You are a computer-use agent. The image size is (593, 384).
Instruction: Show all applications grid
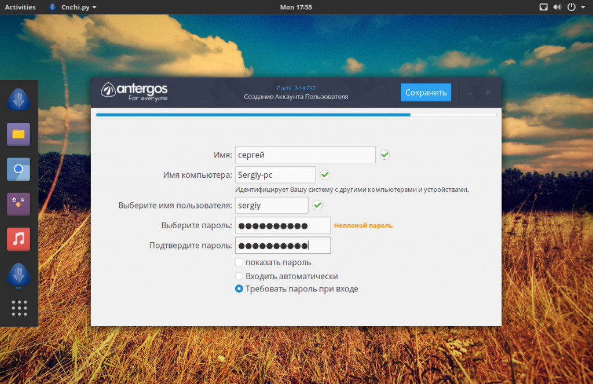tap(19, 308)
